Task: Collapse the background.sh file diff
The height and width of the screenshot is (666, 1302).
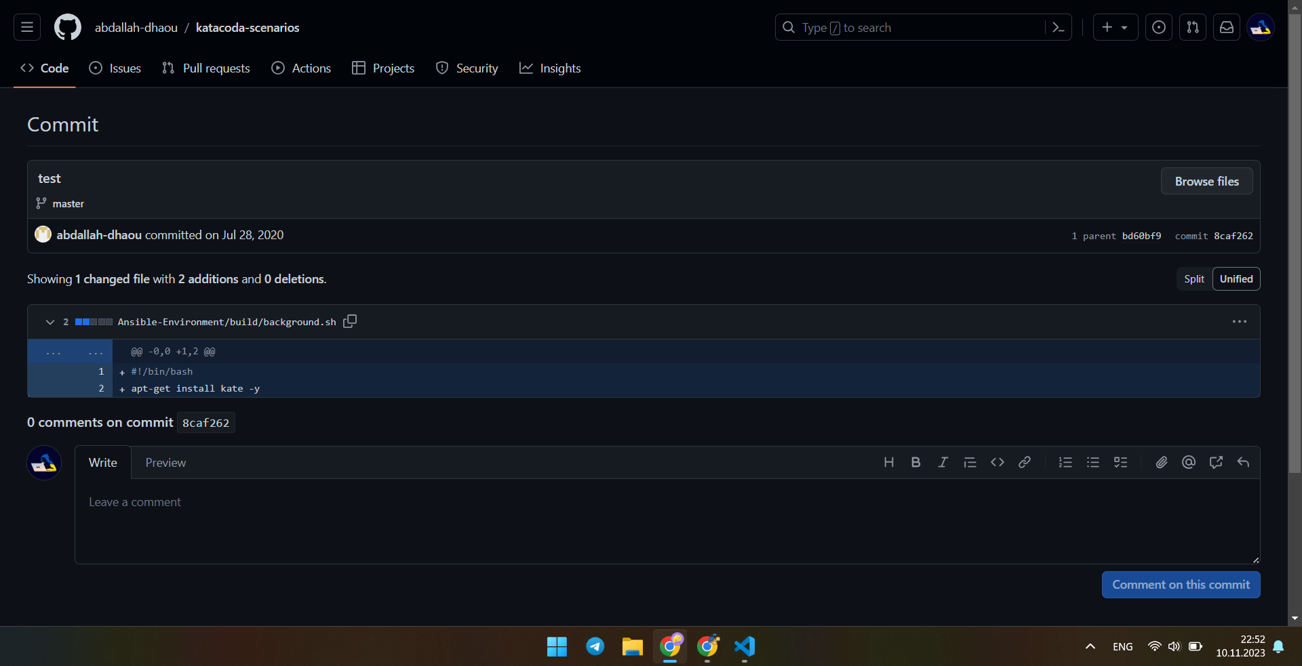Action: tap(50, 322)
